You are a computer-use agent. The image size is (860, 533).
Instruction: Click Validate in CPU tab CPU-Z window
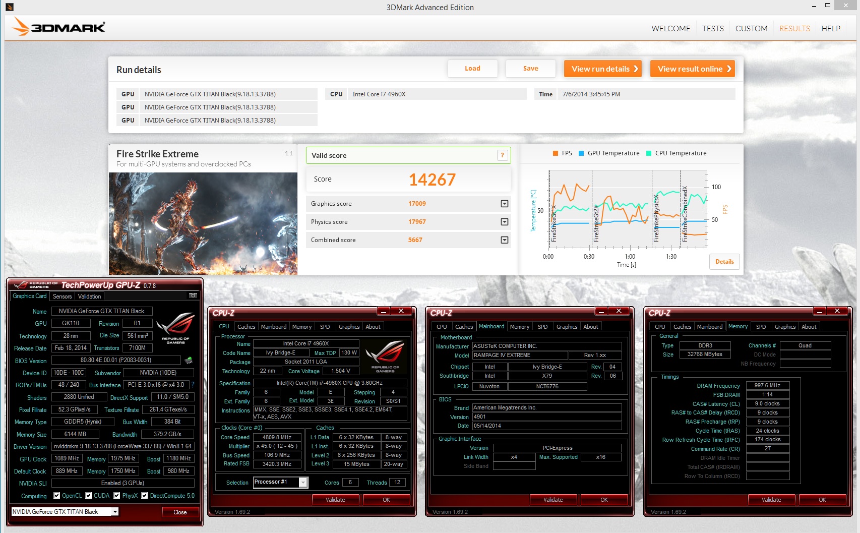pyautogui.click(x=335, y=500)
